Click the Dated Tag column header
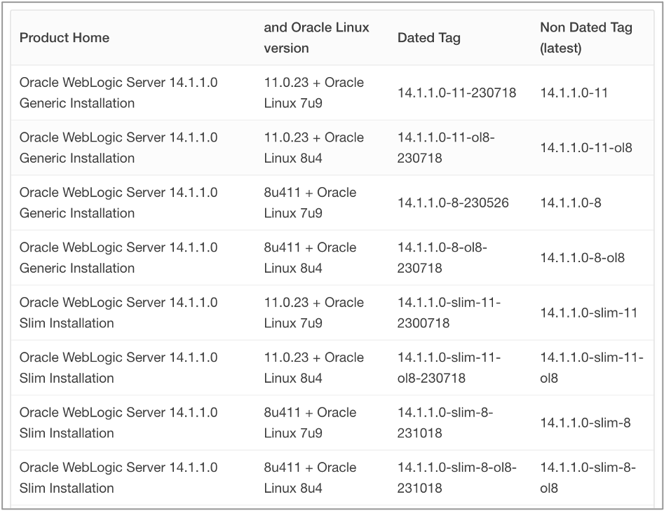Viewport: 664px width, 511px height. pyautogui.click(x=428, y=38)
